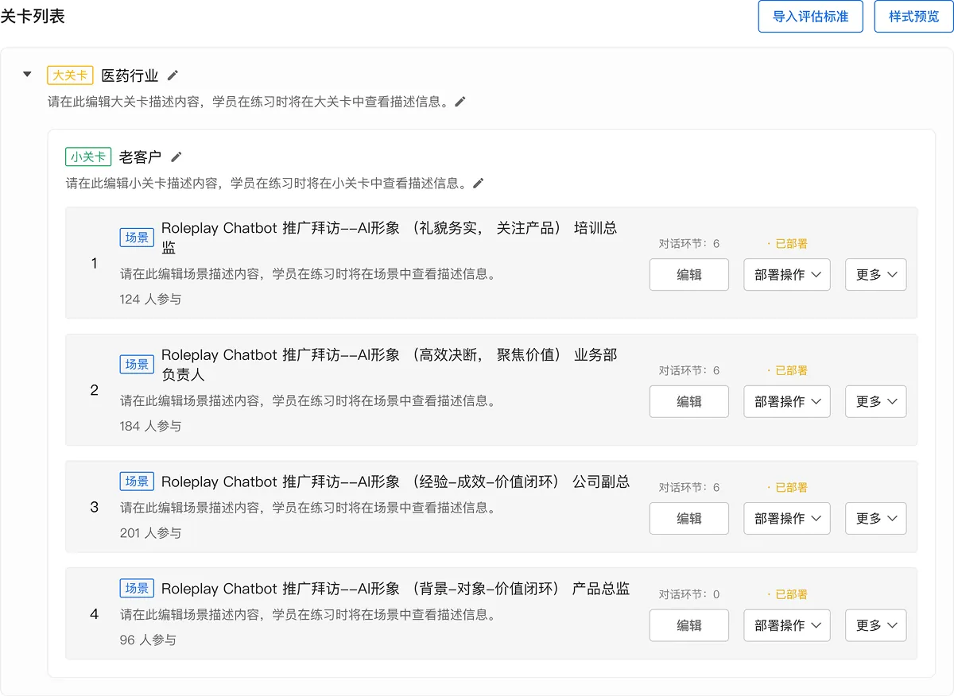Open 部署操作 dropdown for scene 2
This screenshot has width=954, height=696.
pos(786,402)
